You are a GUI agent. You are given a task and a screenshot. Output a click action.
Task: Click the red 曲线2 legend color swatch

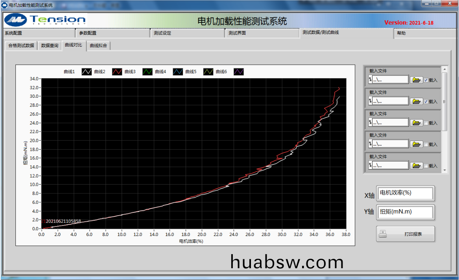click(117, 71)
